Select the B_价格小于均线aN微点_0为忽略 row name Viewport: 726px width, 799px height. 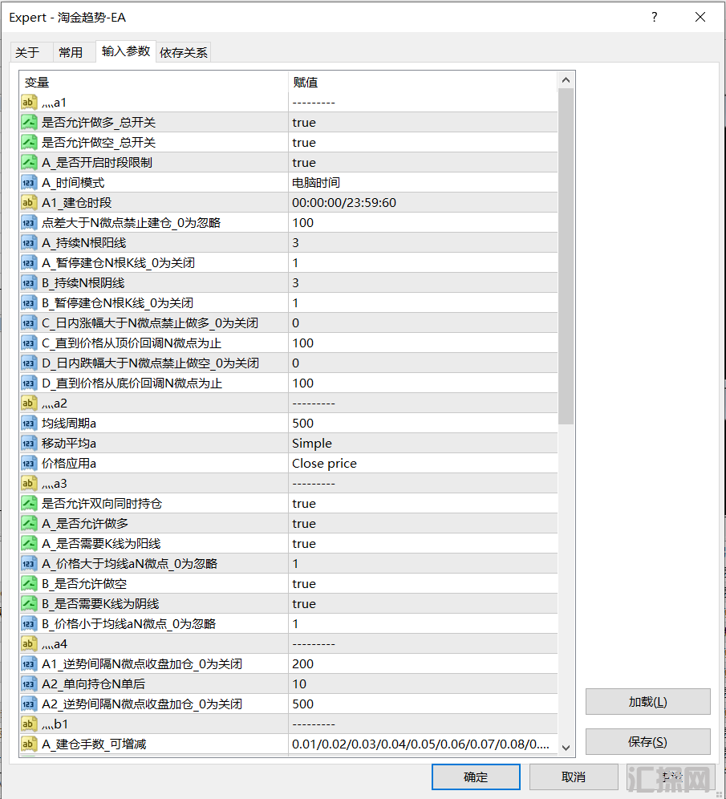tap(129, 624)
